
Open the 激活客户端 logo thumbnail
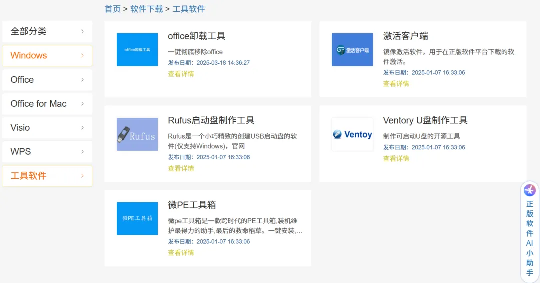(x=352, y=49)
